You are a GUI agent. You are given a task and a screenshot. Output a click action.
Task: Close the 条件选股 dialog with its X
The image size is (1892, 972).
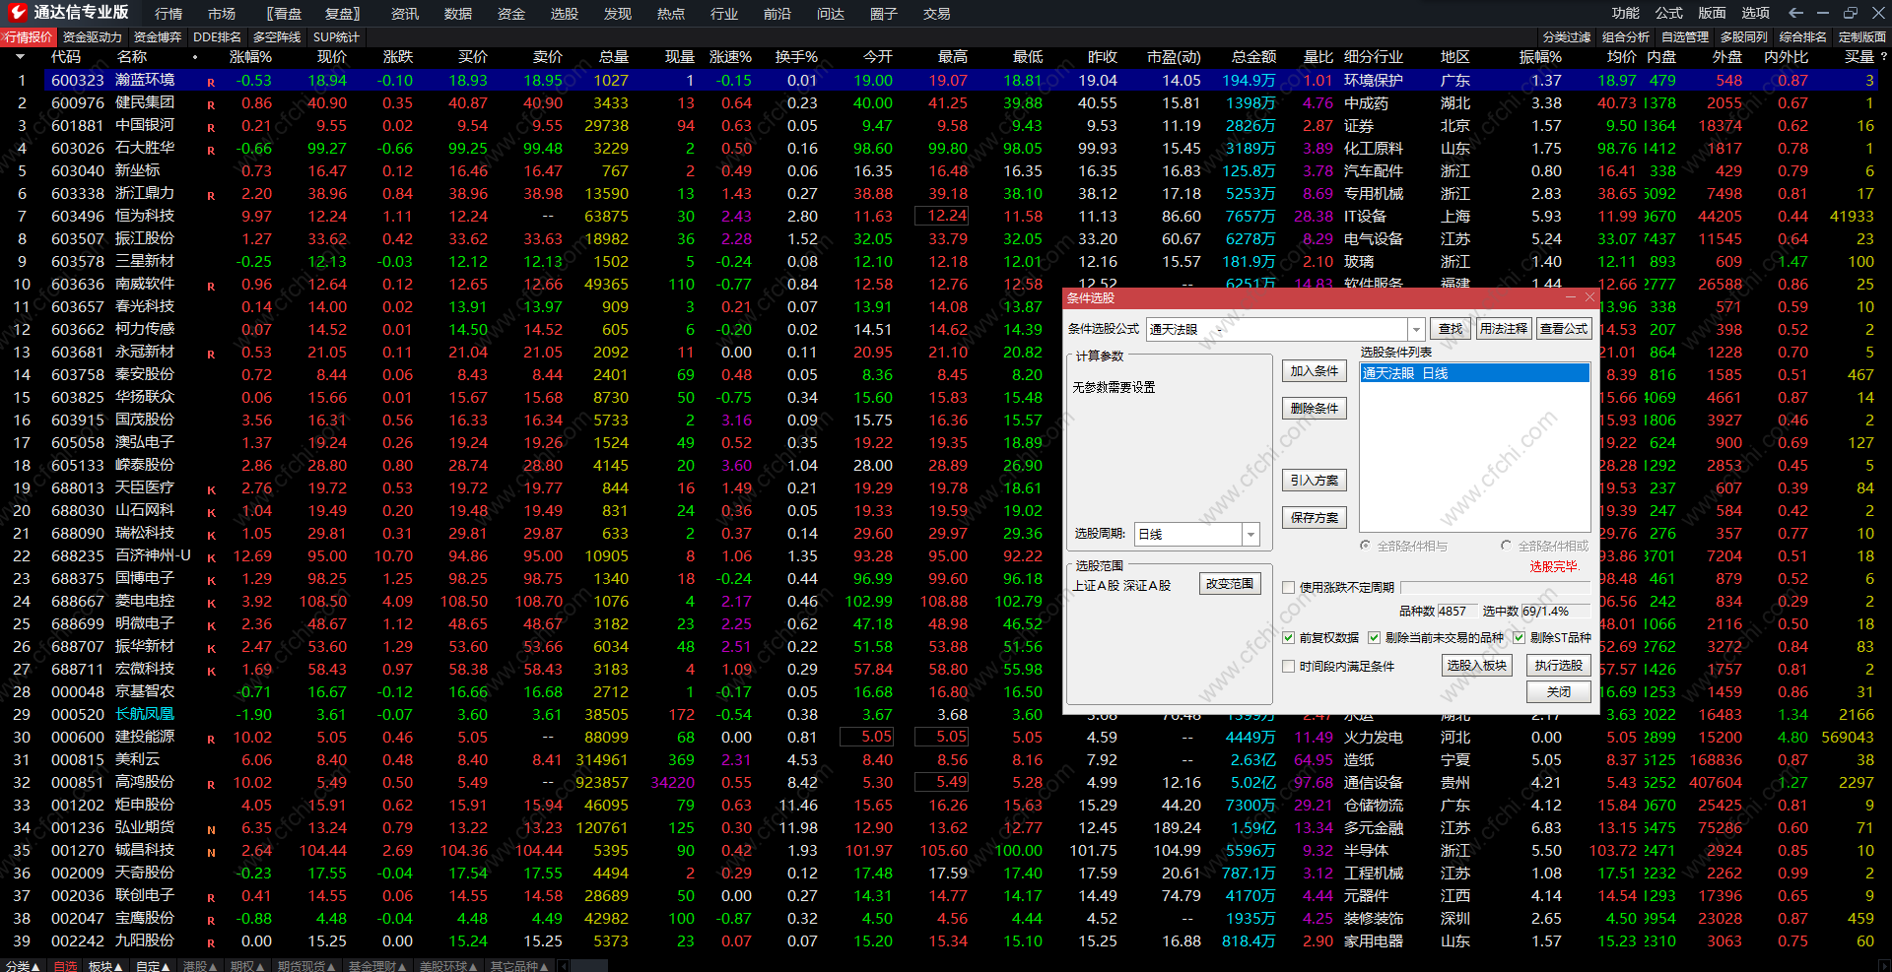[x=1589, y=297]
